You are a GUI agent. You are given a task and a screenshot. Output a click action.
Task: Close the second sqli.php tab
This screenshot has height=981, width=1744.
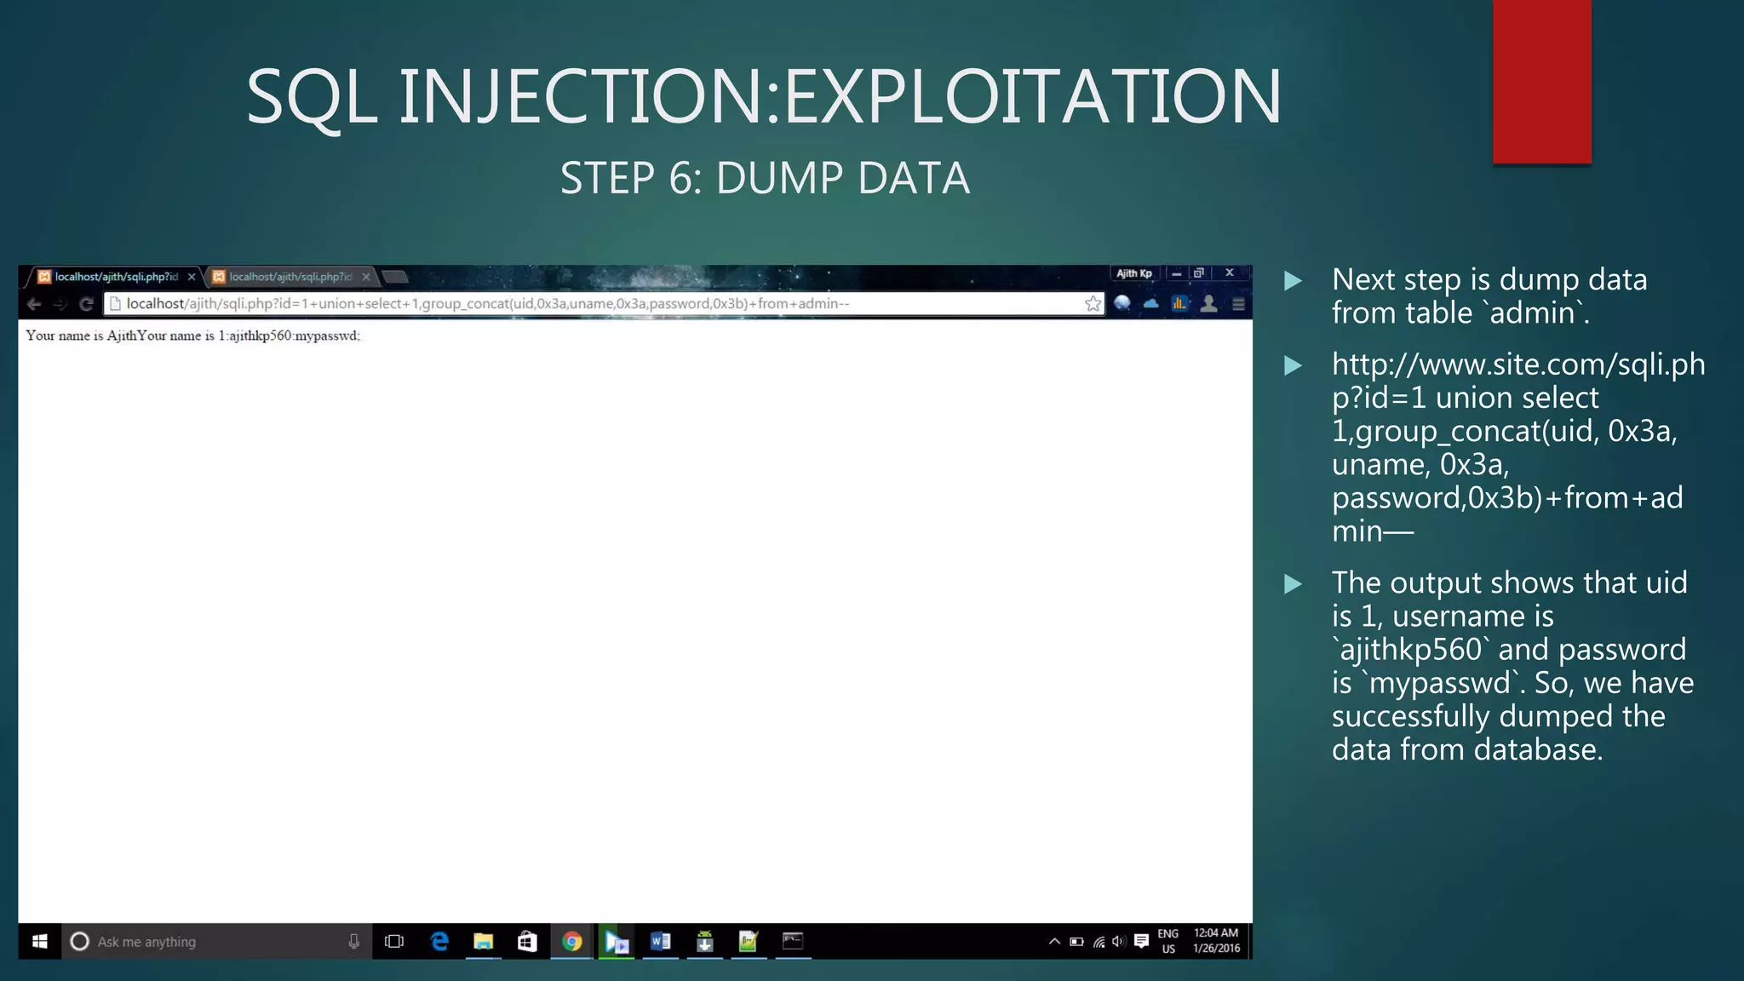coord(366,277)
